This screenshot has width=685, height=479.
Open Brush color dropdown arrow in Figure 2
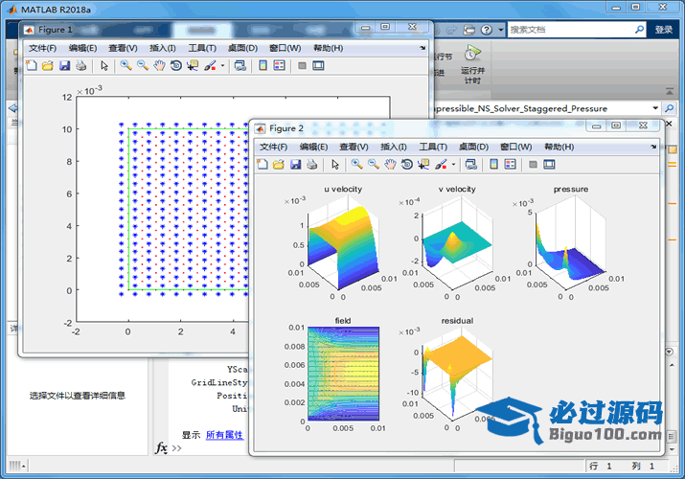pos(453,165)
